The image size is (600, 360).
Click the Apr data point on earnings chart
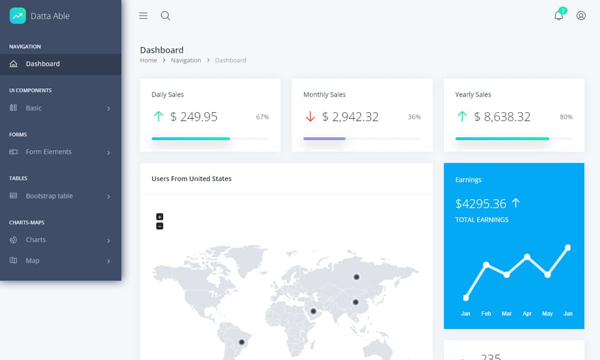tap(527, 256)
